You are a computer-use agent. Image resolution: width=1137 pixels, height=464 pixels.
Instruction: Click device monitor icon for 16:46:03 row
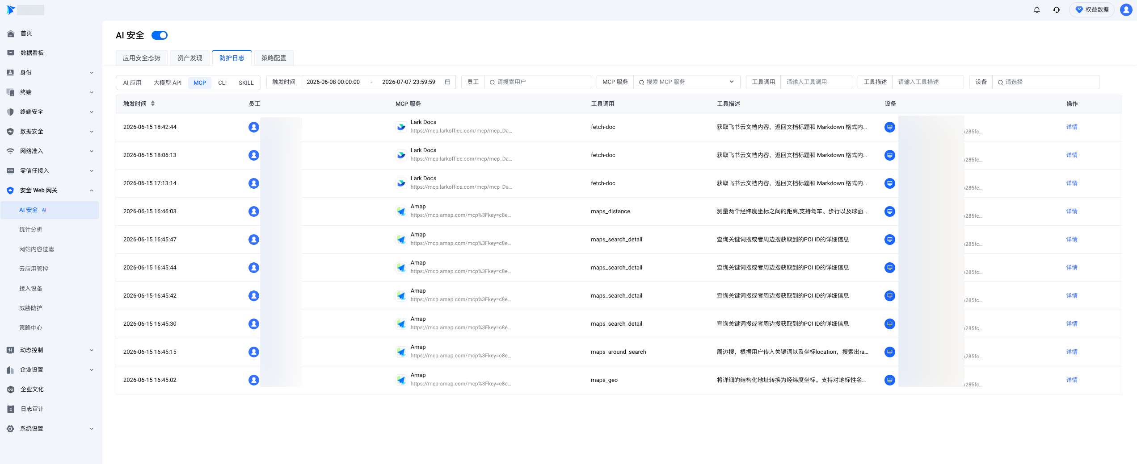pyautogui.click(x=890, y=211)
